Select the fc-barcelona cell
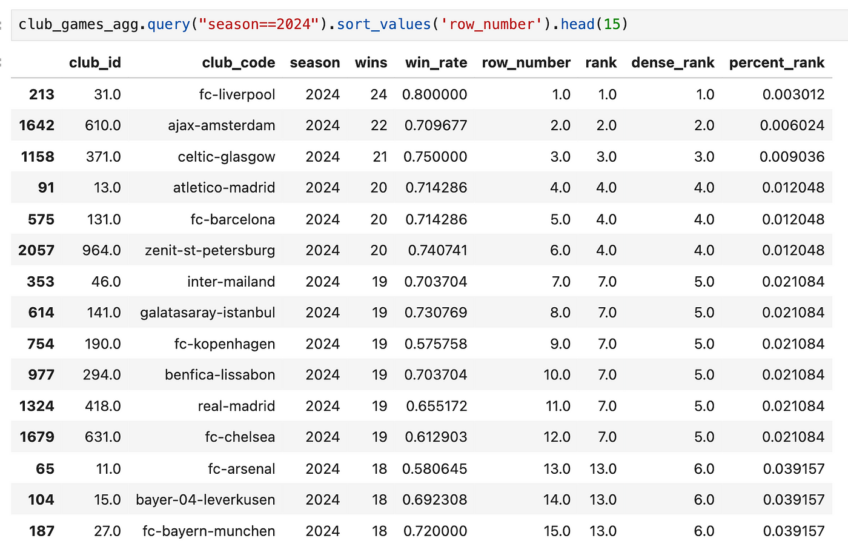 (x=233, y=219)
